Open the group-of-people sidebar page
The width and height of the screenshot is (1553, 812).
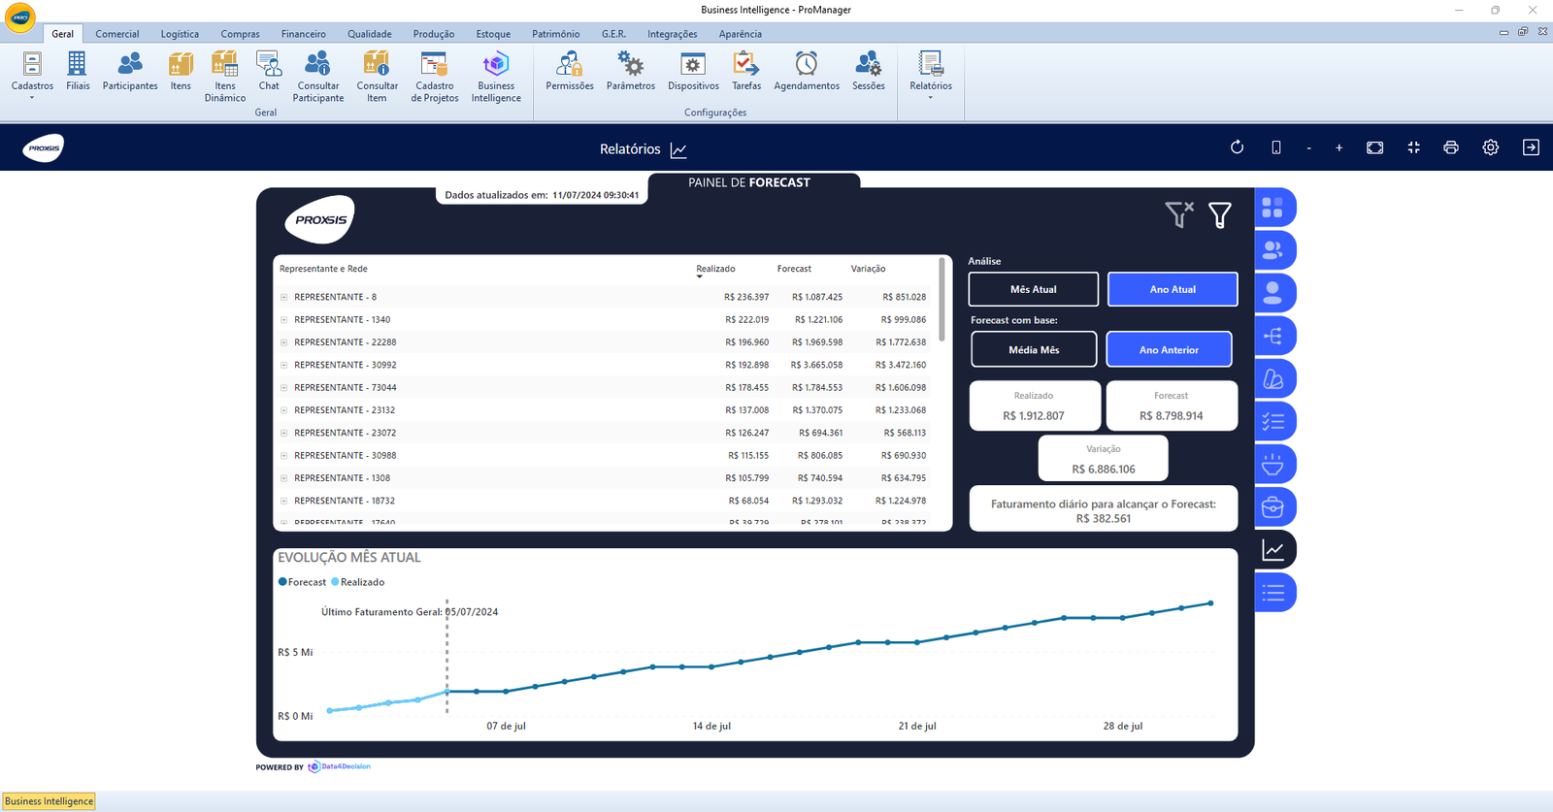1274,250
